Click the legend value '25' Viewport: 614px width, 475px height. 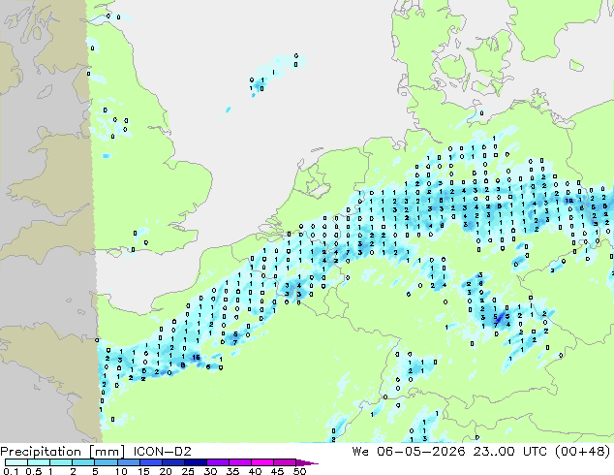(188, 471)
